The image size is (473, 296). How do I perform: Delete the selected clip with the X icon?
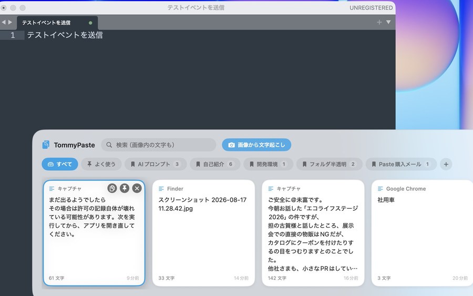click(137, 188)
